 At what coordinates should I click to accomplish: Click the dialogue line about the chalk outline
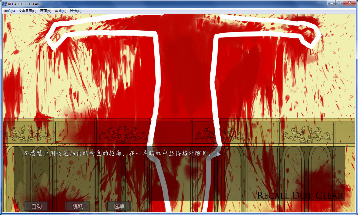click(118, 154)
